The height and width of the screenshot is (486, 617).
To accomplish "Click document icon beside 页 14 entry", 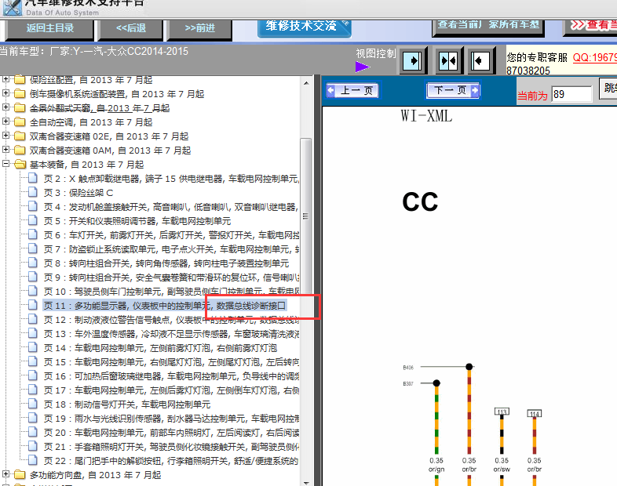I will tap(33, 348).
